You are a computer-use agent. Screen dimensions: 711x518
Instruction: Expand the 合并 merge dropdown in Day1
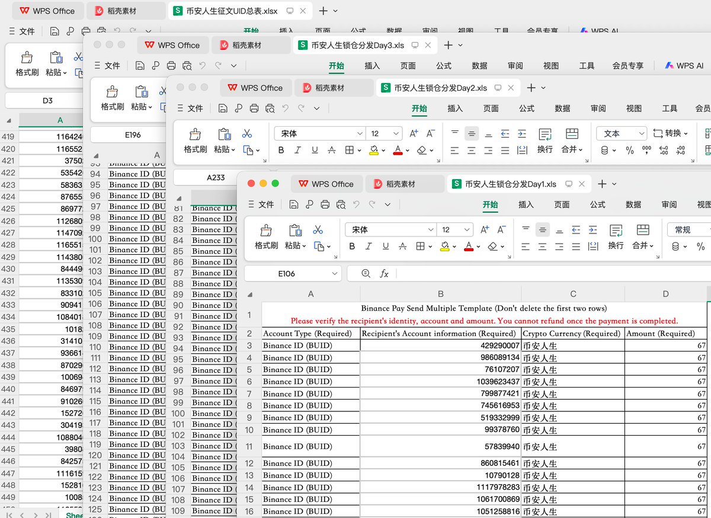coord(652,246)
